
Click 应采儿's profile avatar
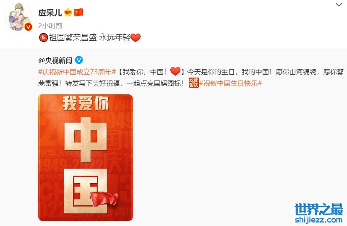click(x=18, y=17)
